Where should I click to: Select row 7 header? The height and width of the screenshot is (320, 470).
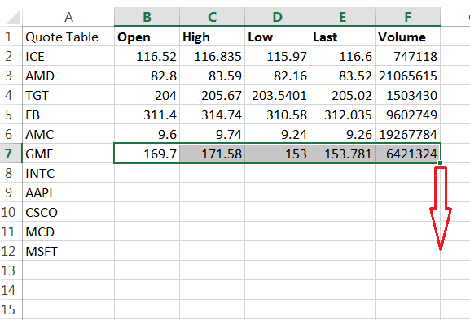click(11, 154)
